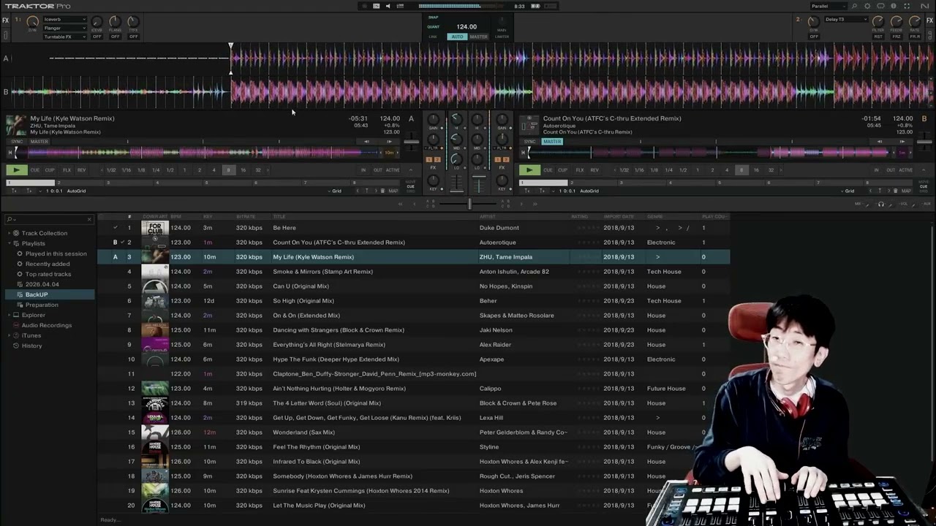Set loop IN point on Deck A
Viewport: 936px width, 526px height.
click(363, 170)
